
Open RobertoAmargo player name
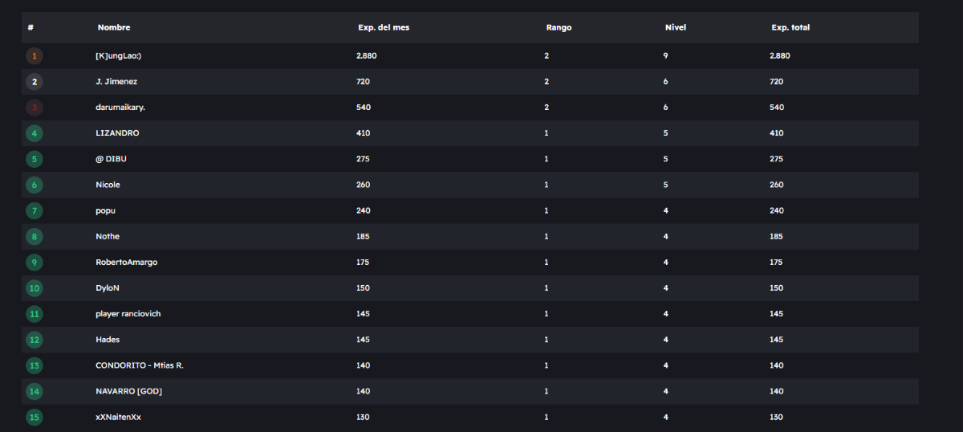click(126, 263)
